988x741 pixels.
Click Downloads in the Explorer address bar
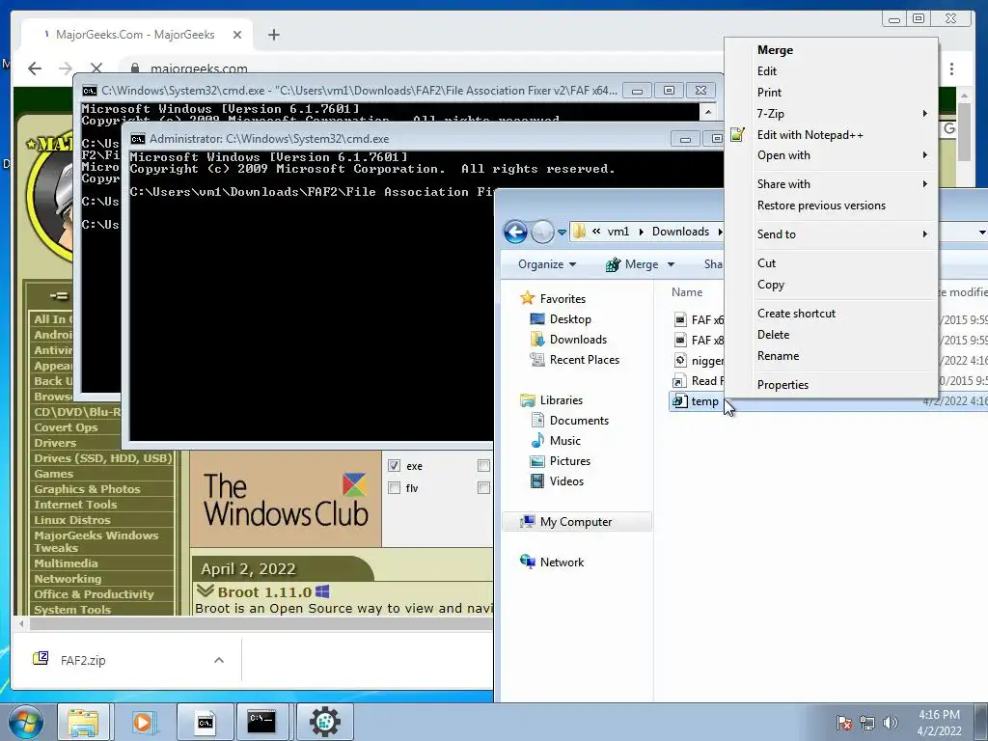point(680,232)
